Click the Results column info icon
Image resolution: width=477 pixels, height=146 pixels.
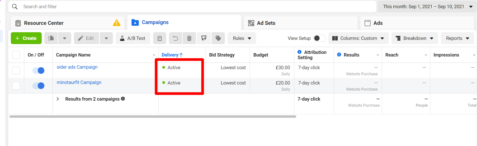pyautogui.click(x=339, y=55)
